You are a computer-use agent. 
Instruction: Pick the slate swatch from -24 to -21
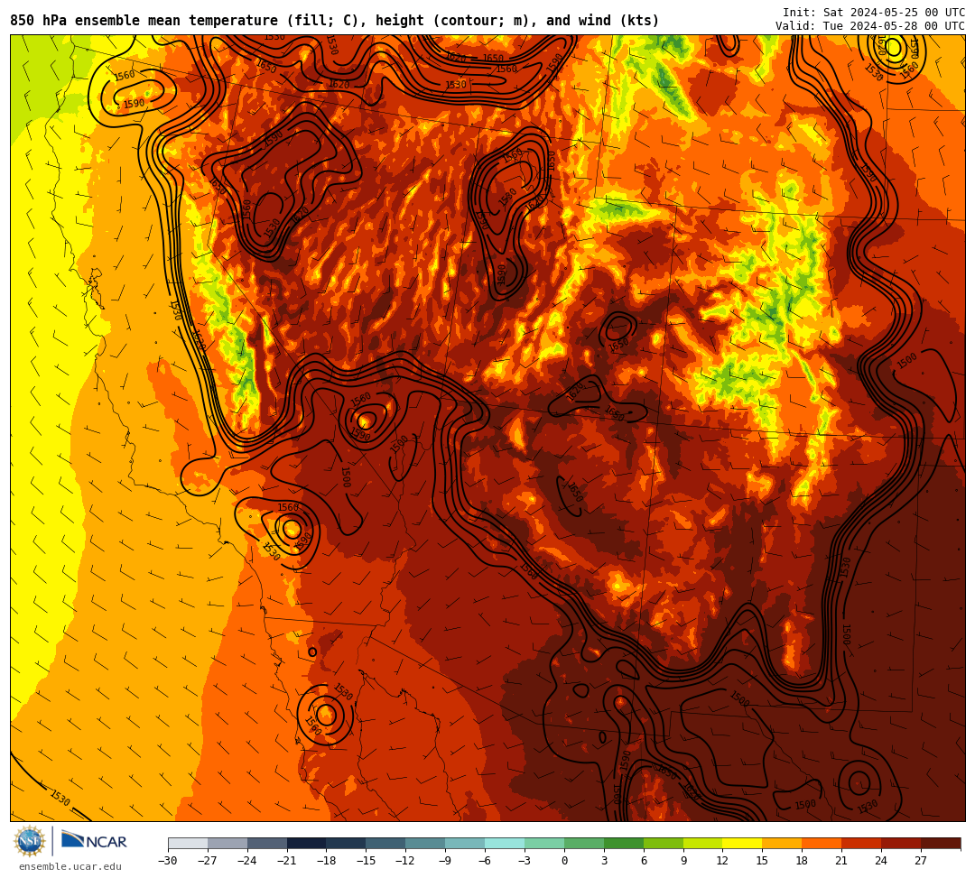pyautogui.click(x=267, y=843)
